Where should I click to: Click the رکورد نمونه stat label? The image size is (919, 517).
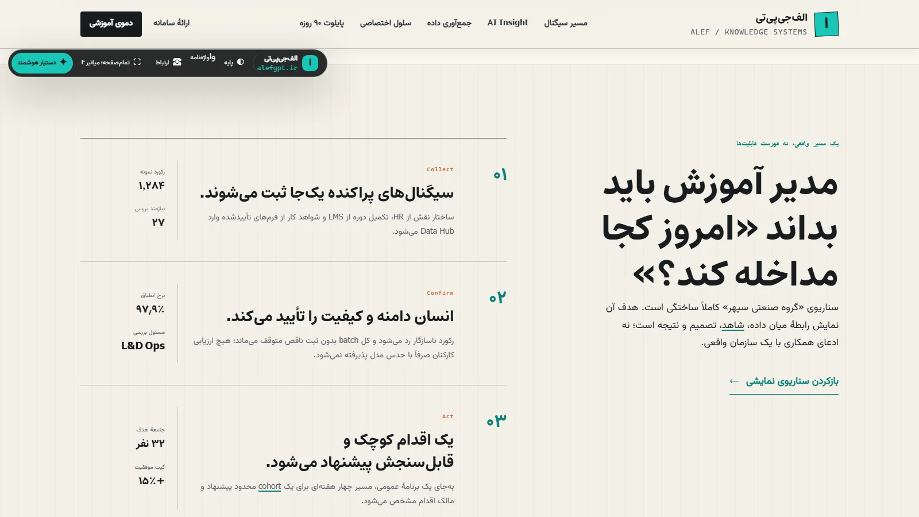pyautogui.click(x=152, y=172)
